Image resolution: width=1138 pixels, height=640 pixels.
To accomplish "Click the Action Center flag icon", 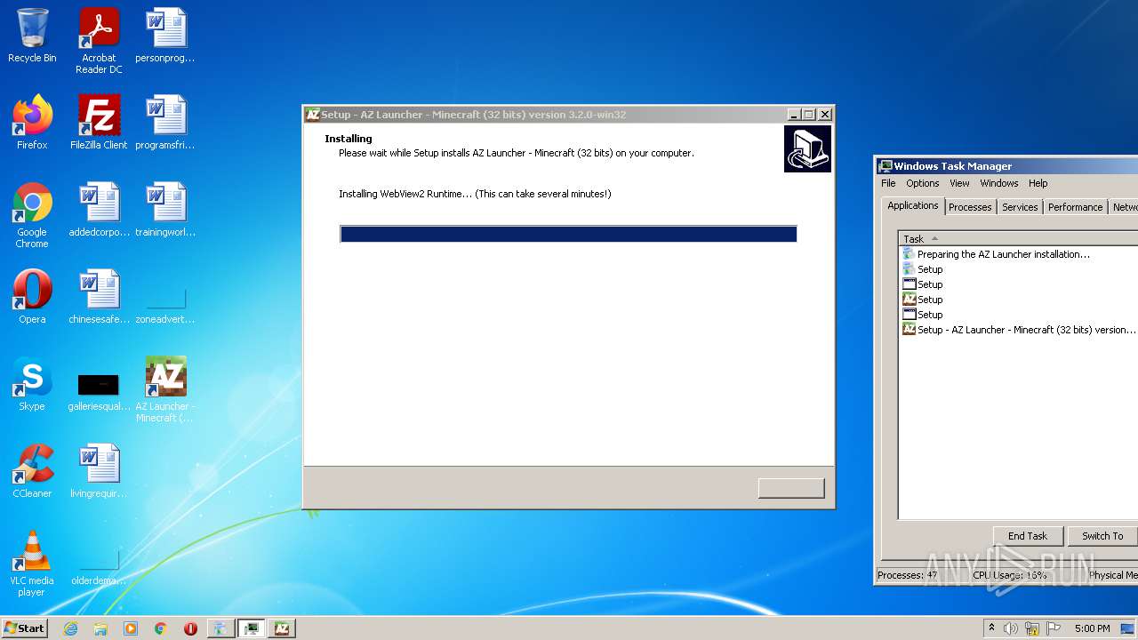I will point(1054,628).
